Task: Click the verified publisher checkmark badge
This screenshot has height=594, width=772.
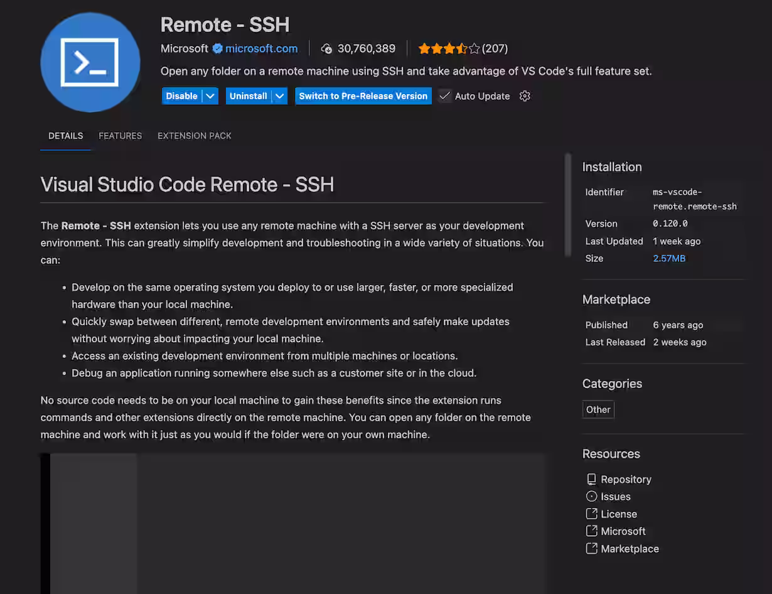Action: tap(217, 48)
